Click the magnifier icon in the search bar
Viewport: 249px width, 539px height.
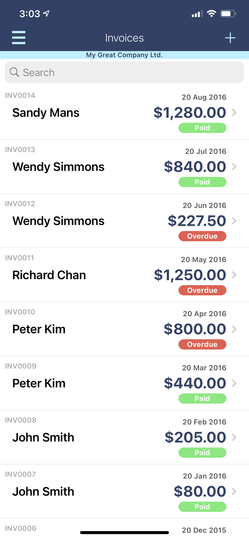click(14, 72)
